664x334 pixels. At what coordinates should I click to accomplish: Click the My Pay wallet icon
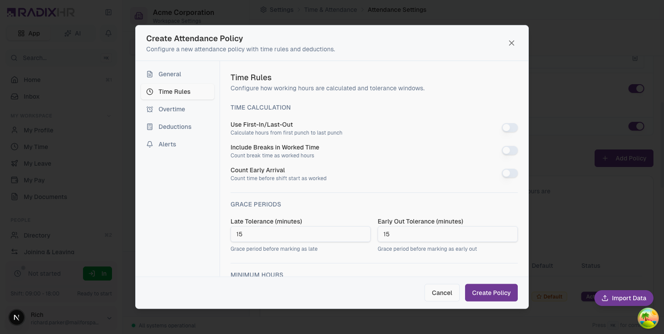[14, 180]
